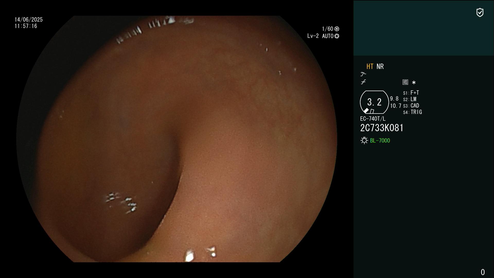Image resolution: width=494 pixels, height=278 pixels.
Task: Click the iris aperture icon beside AUTO
Action: [337, 36]
